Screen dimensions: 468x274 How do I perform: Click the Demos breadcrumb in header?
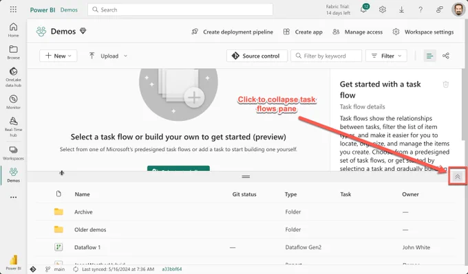[69, 10]
